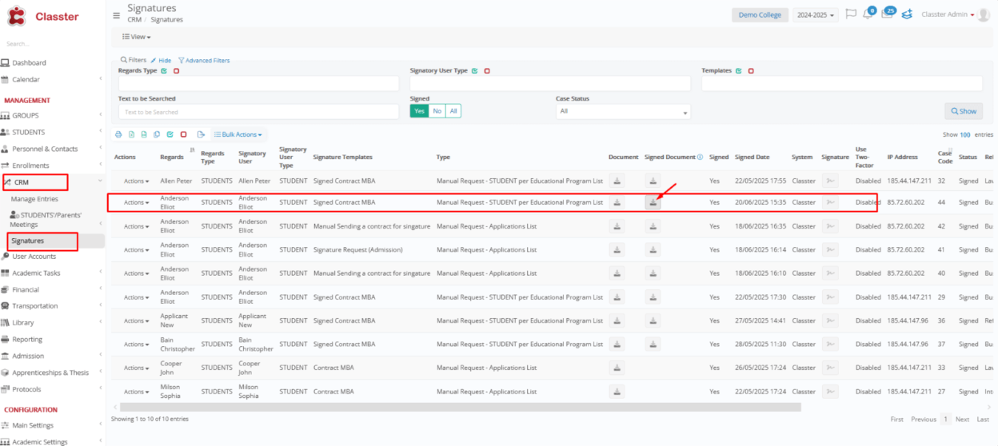The image size is (998, 446).
Task: Click the signature icon in Allen Peter's row
Action: click(830, 181)
